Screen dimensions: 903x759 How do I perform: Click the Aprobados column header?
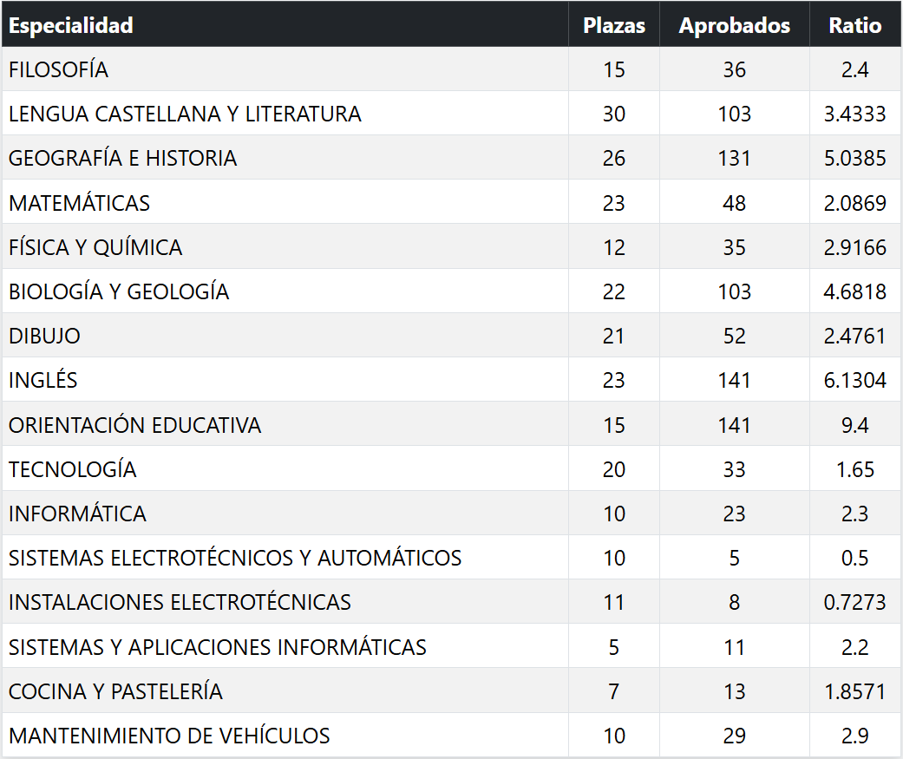734,25
